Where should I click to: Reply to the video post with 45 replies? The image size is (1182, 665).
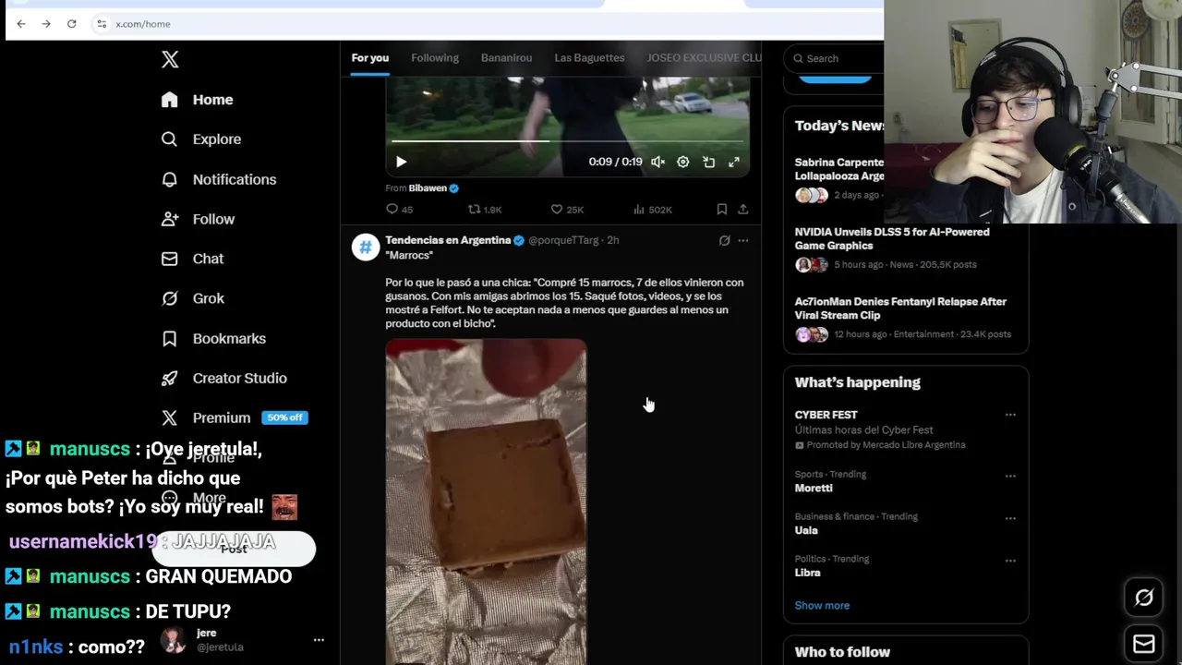399,210
